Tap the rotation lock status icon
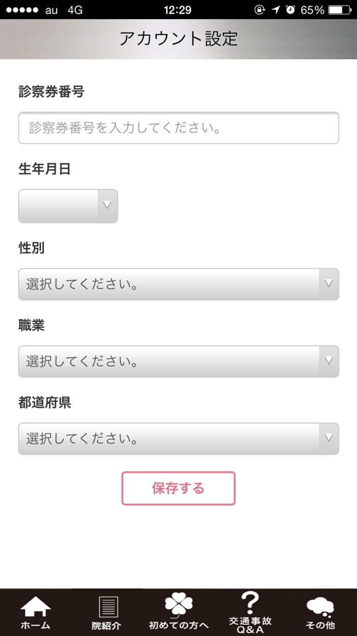The height and width of the screenshot is (636, 357). (260, 10)
